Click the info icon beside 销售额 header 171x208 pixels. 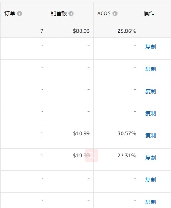71,13
